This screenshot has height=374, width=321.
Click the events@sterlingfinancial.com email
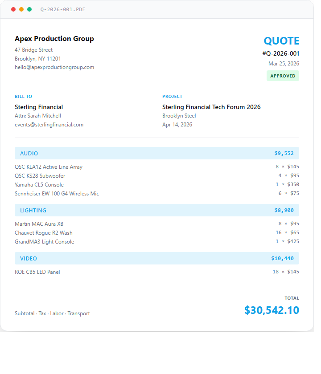click(x=49, y=125)
